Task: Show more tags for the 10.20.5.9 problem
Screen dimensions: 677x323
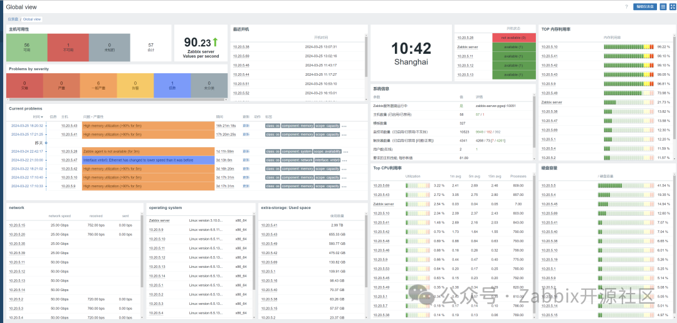Action: point(344,187)
